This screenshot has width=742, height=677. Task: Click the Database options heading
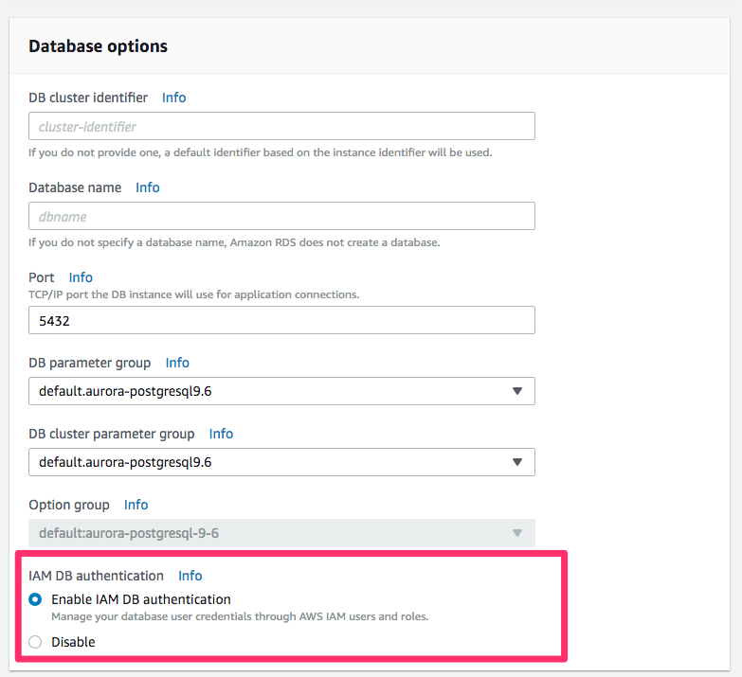[x=99, y=45]
